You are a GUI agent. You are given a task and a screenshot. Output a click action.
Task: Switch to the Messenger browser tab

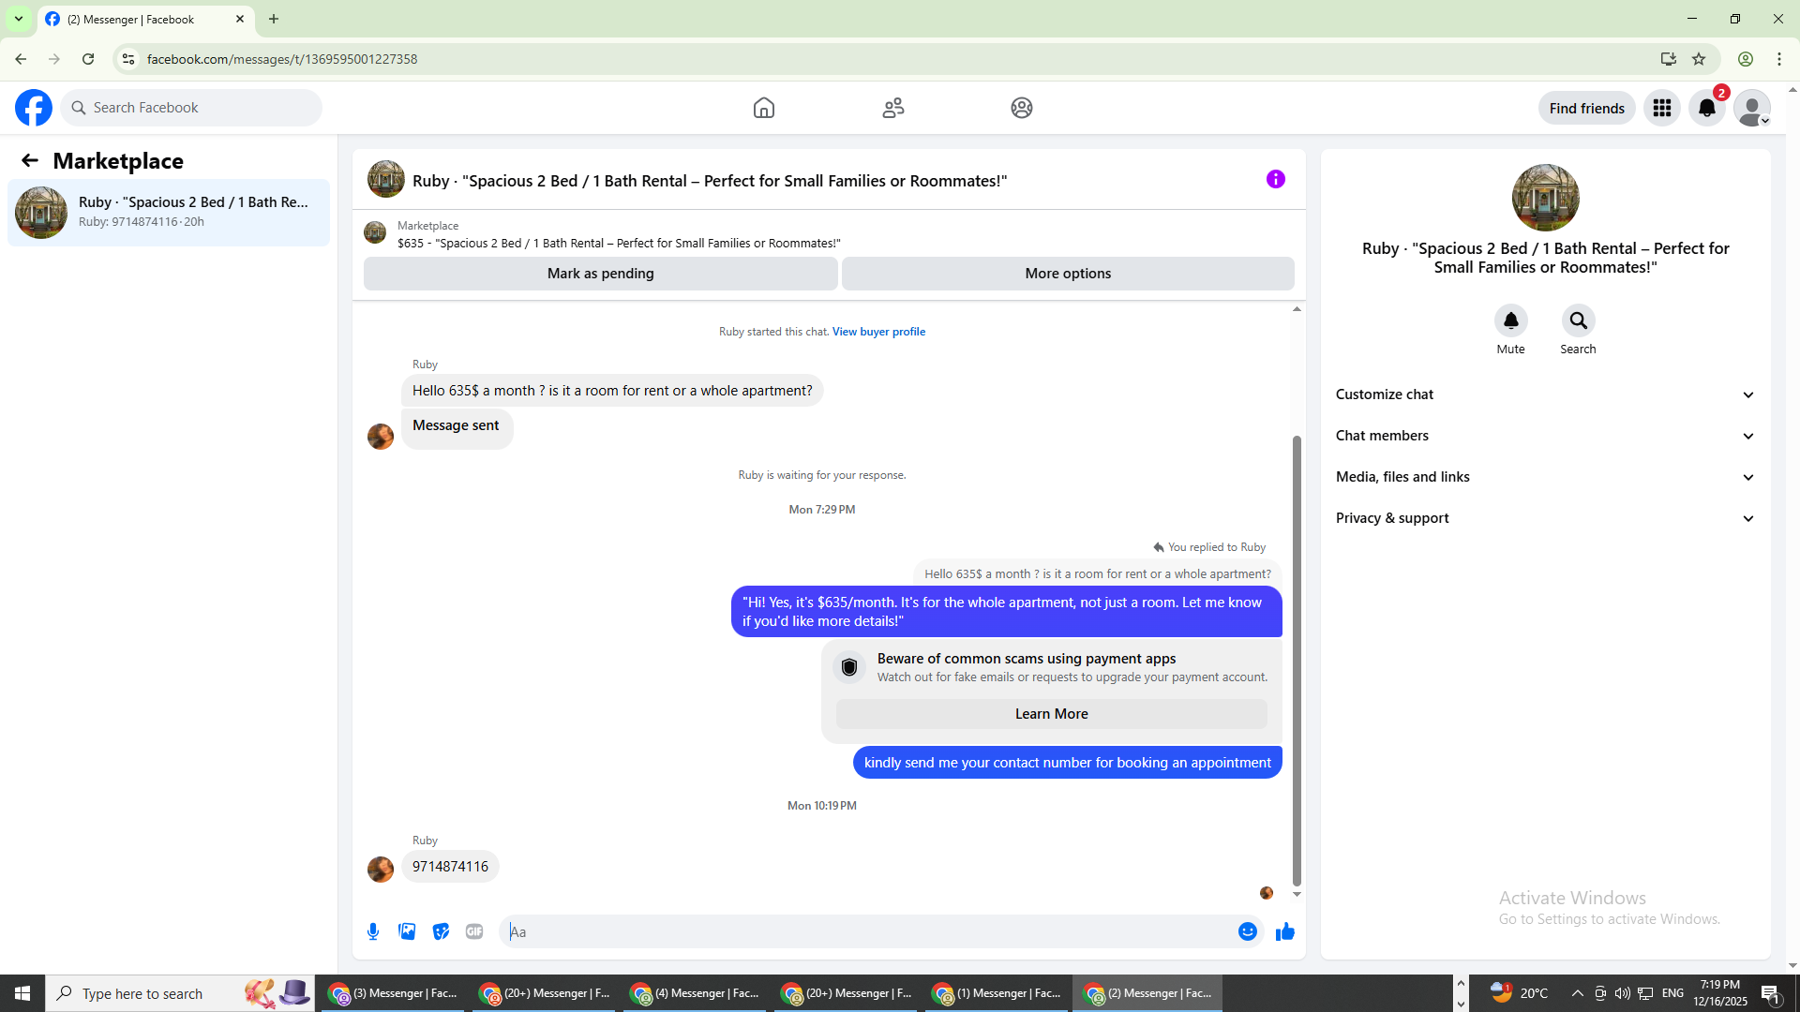pos(145,20)
